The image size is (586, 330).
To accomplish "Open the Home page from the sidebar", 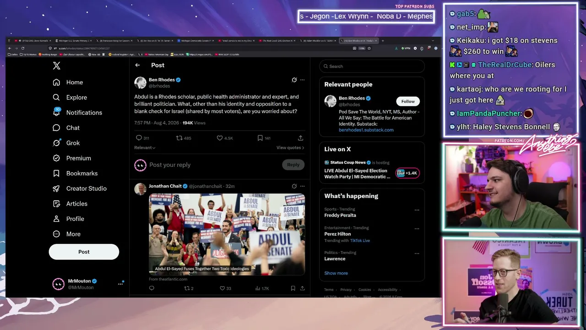I will pos(68,82).
